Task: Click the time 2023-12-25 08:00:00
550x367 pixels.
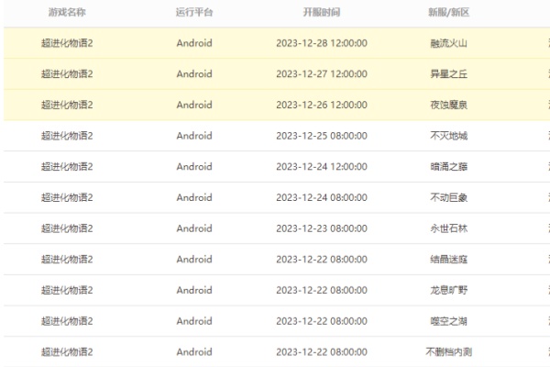Action: [322, 136]
